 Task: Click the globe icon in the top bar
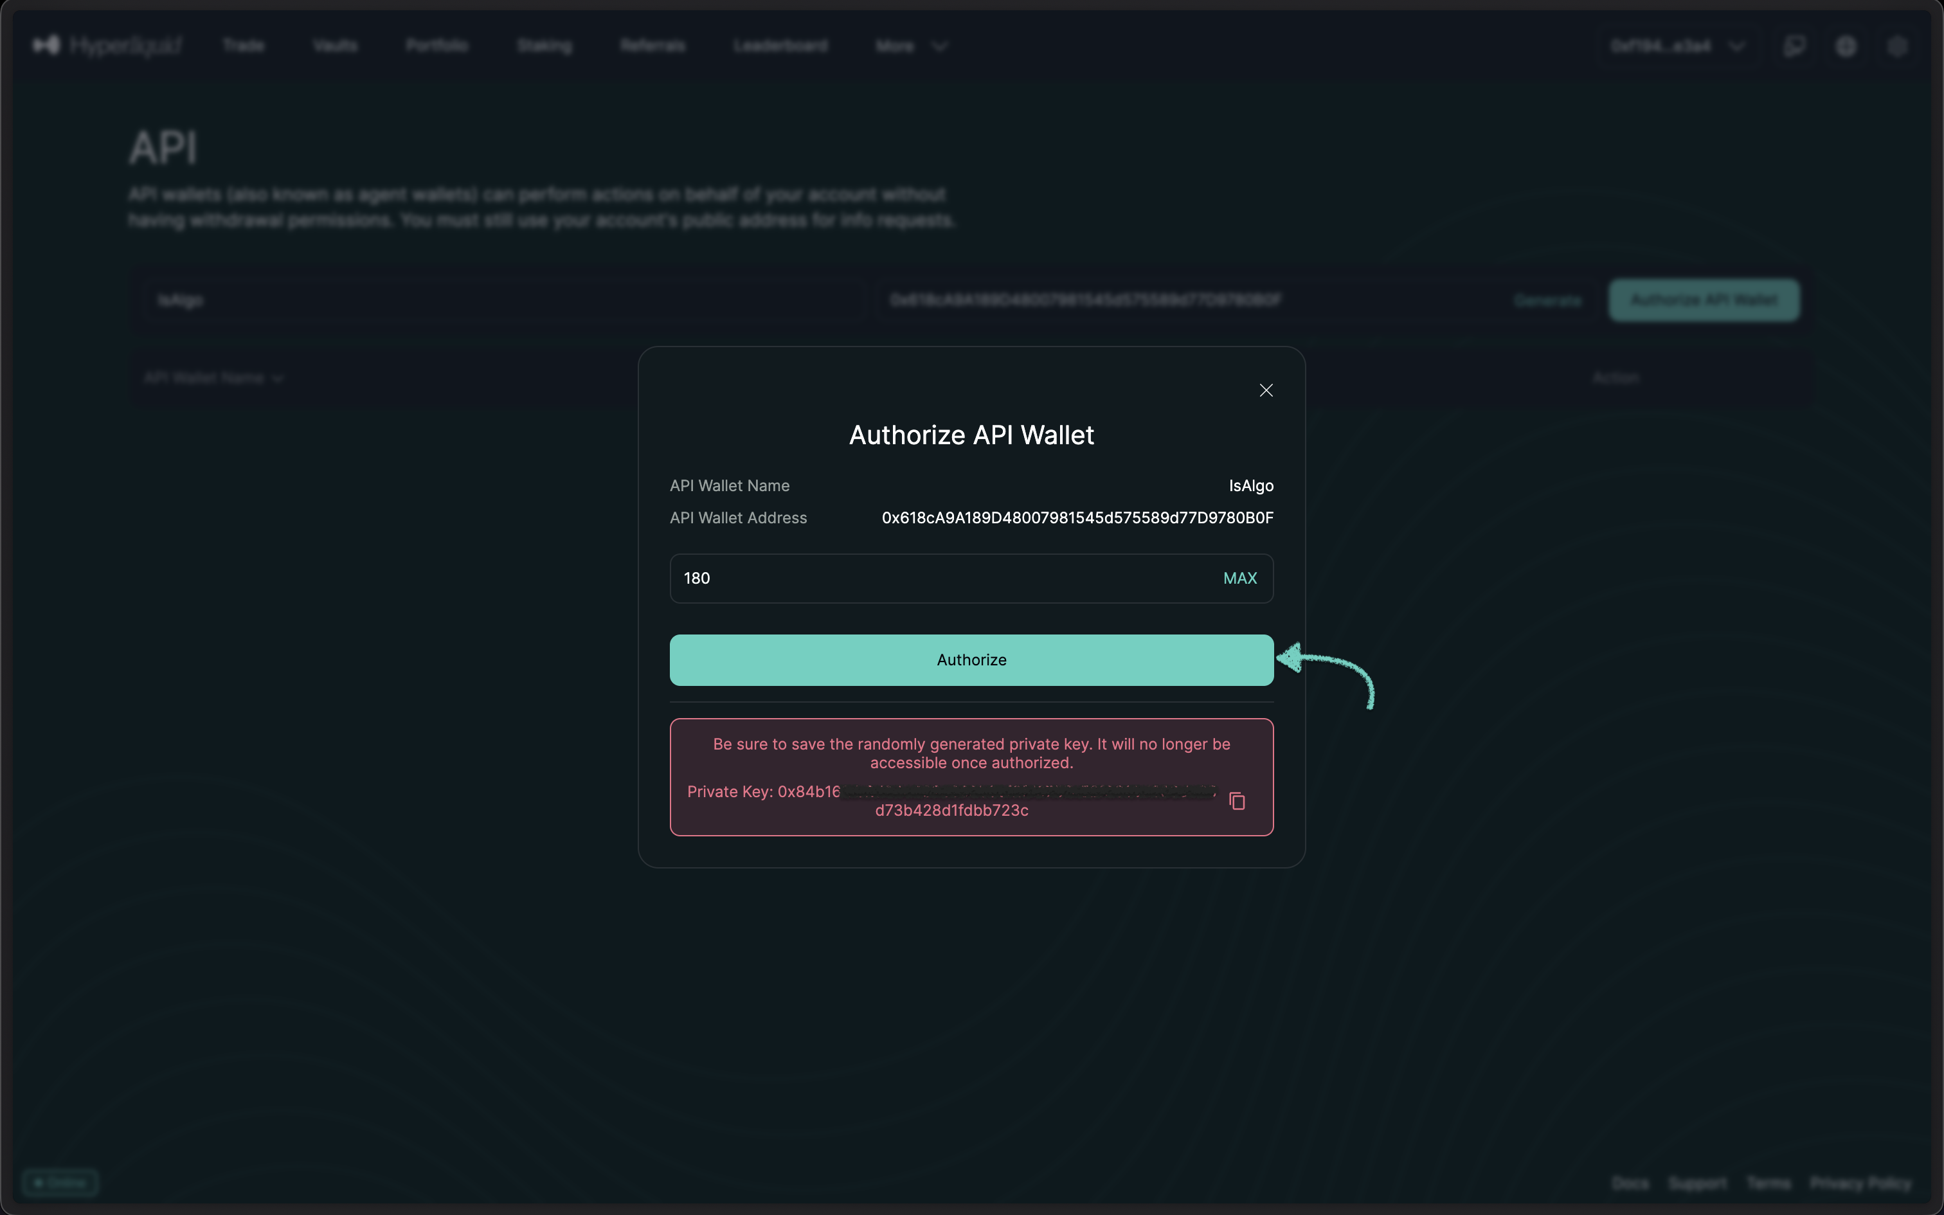click(x=1845, y=46)
